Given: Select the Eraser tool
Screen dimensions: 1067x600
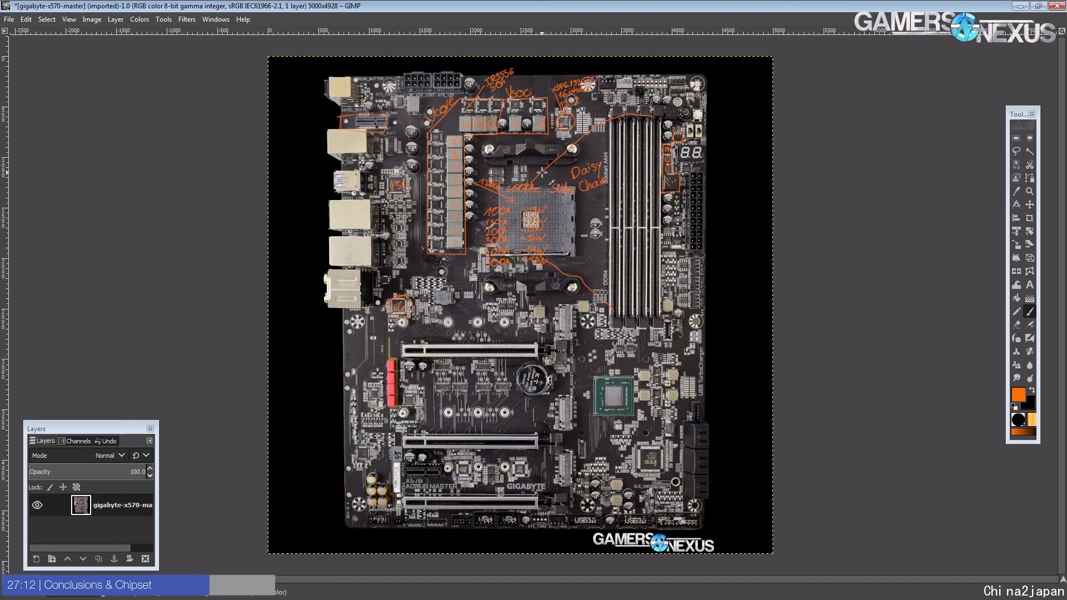Looking at the screenshot, I should pos(1016,324).
